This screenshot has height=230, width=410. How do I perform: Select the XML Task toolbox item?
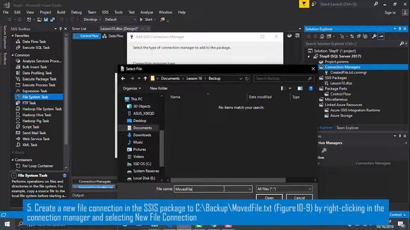[x=30, y=145]
